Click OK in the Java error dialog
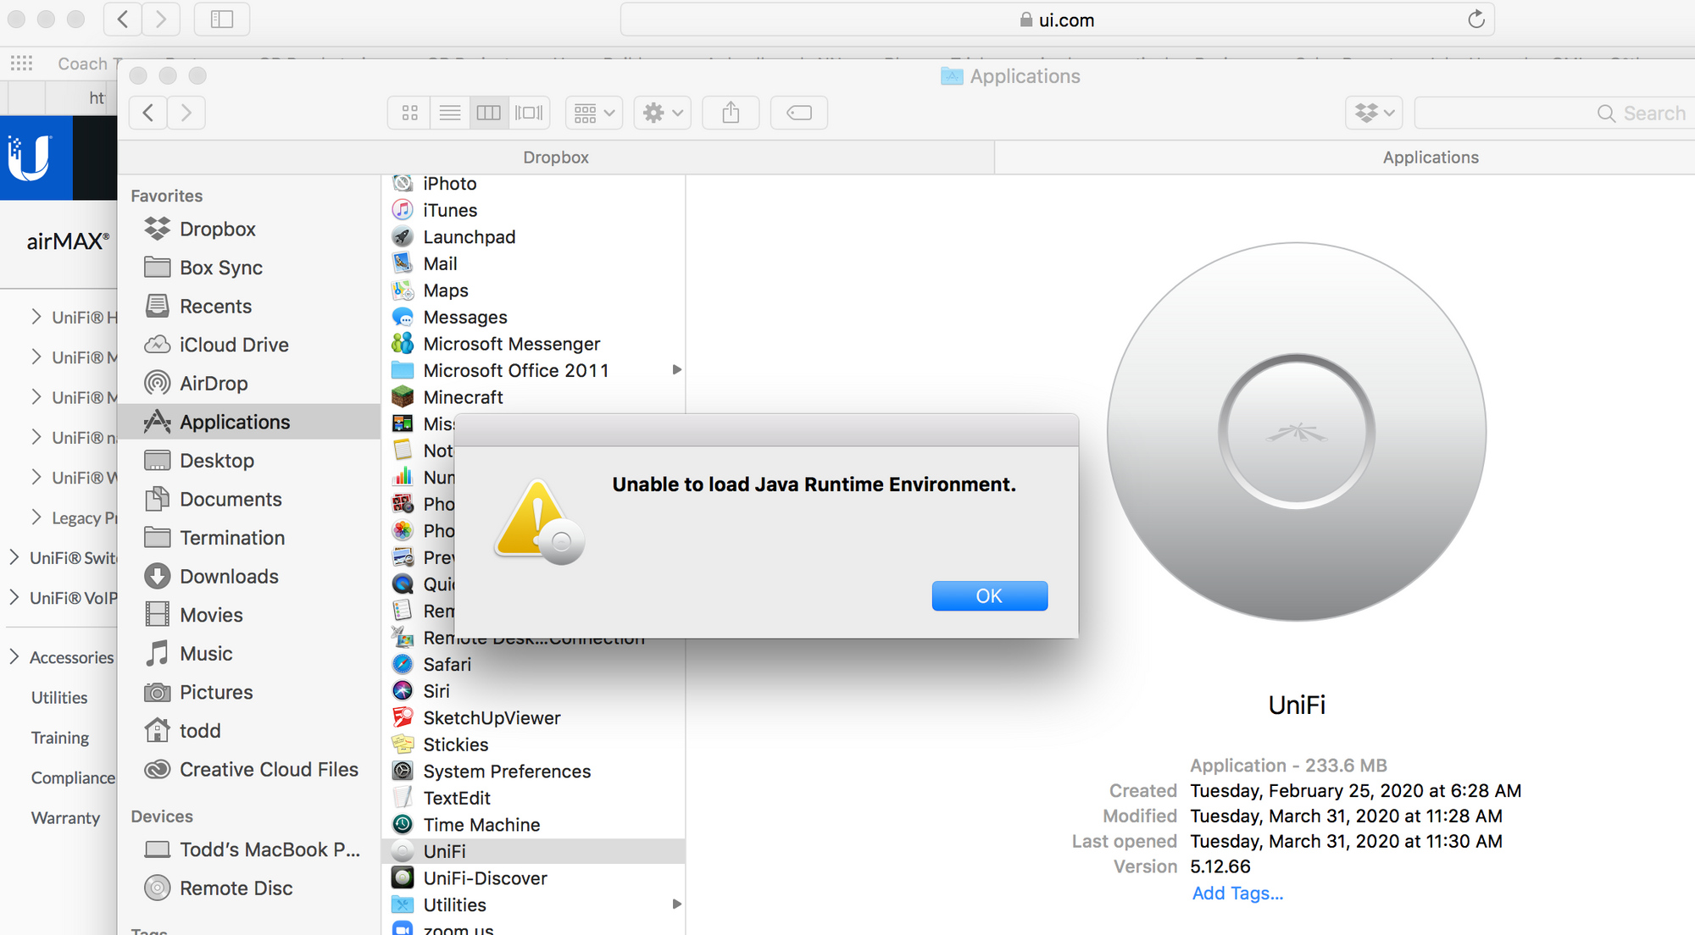Screen dimensions: 1695x935 [x=989, y=596]
